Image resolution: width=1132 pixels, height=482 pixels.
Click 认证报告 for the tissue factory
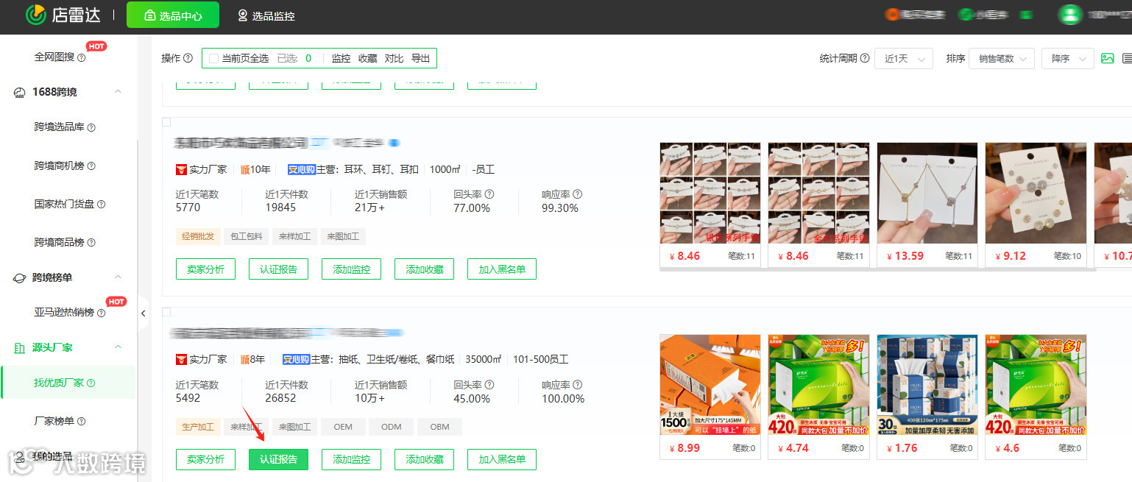coord(278,459)
